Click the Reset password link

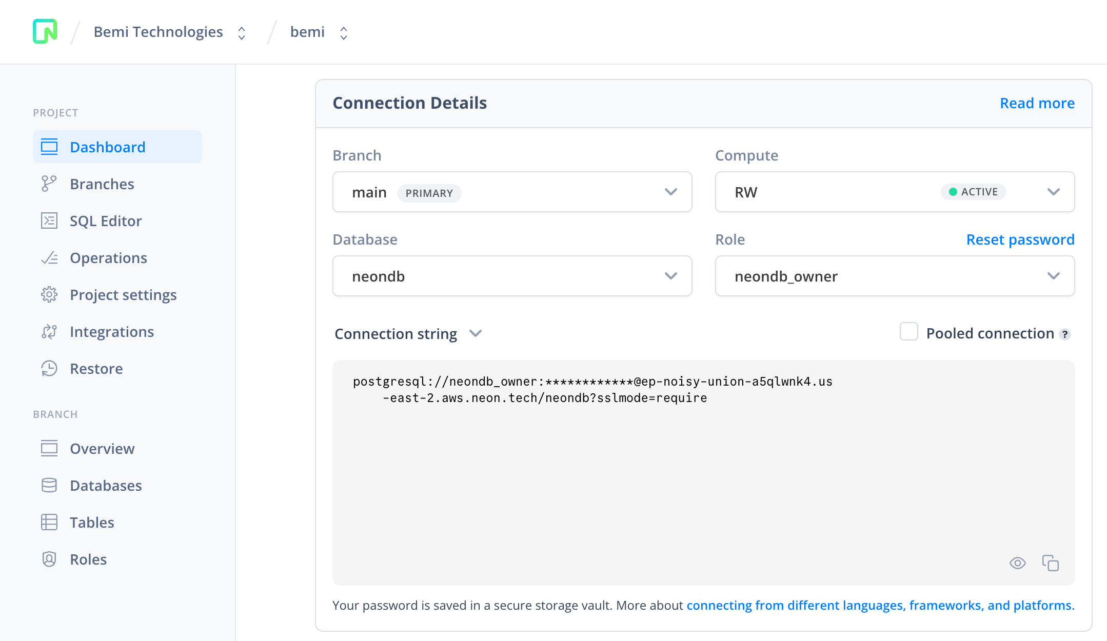[x=1020, y=239]
